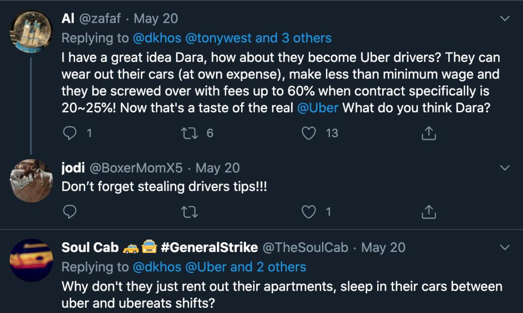This screenshot has height=313, width=523.
Task: Open options chevron on Soul Cab's tweet
Action: (505, 248)
